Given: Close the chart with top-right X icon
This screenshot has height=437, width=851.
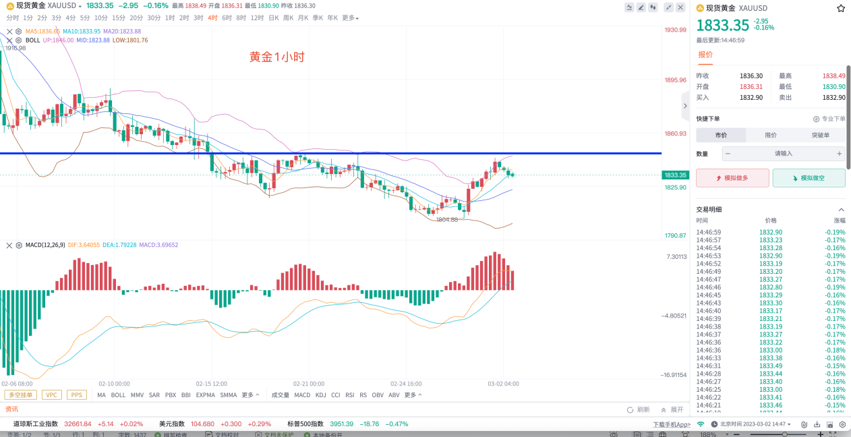Looking at the screenshot, I should coord(680,7).
